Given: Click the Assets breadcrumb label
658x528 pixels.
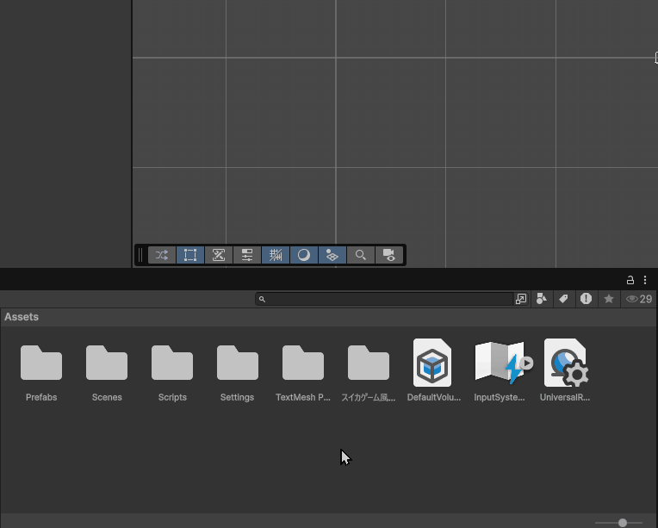Looking at the screenshot, I should click(x=22, y=317).
